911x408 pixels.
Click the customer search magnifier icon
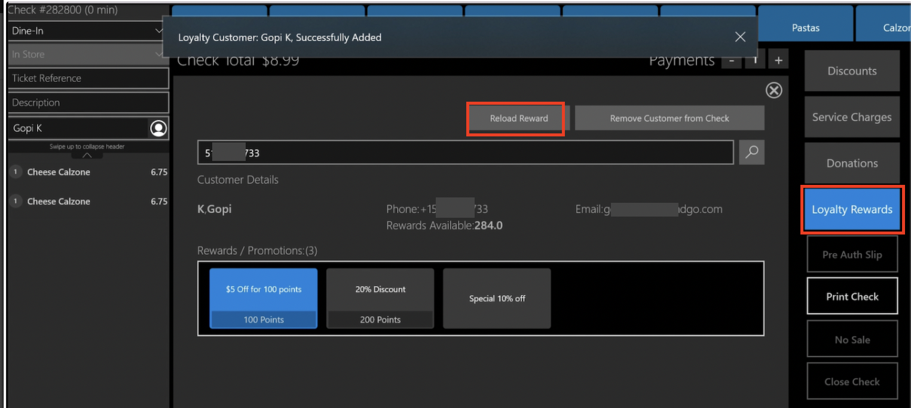point(751,153)
